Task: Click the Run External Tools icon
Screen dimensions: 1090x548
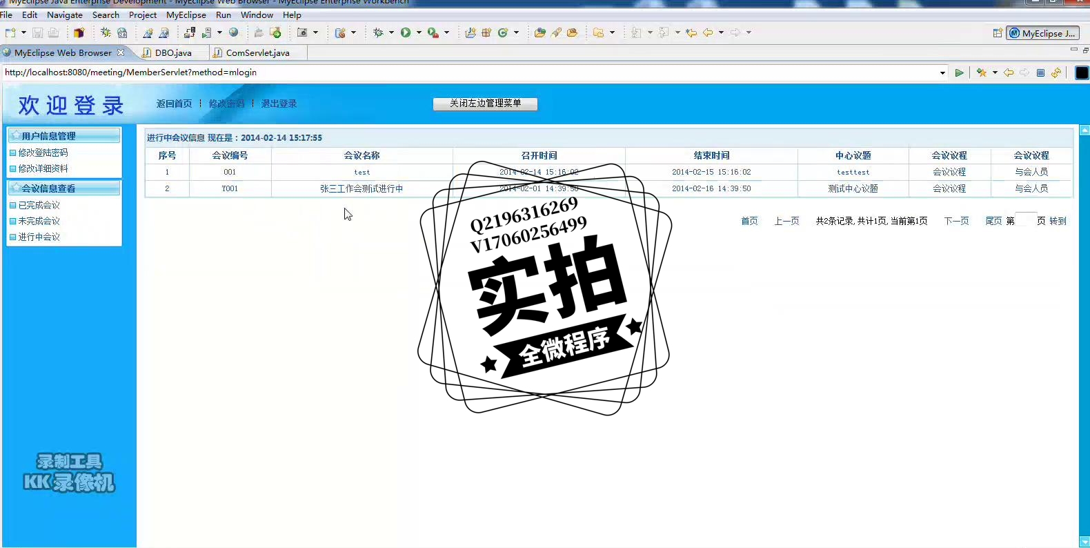Action: [x=433, y=32]
